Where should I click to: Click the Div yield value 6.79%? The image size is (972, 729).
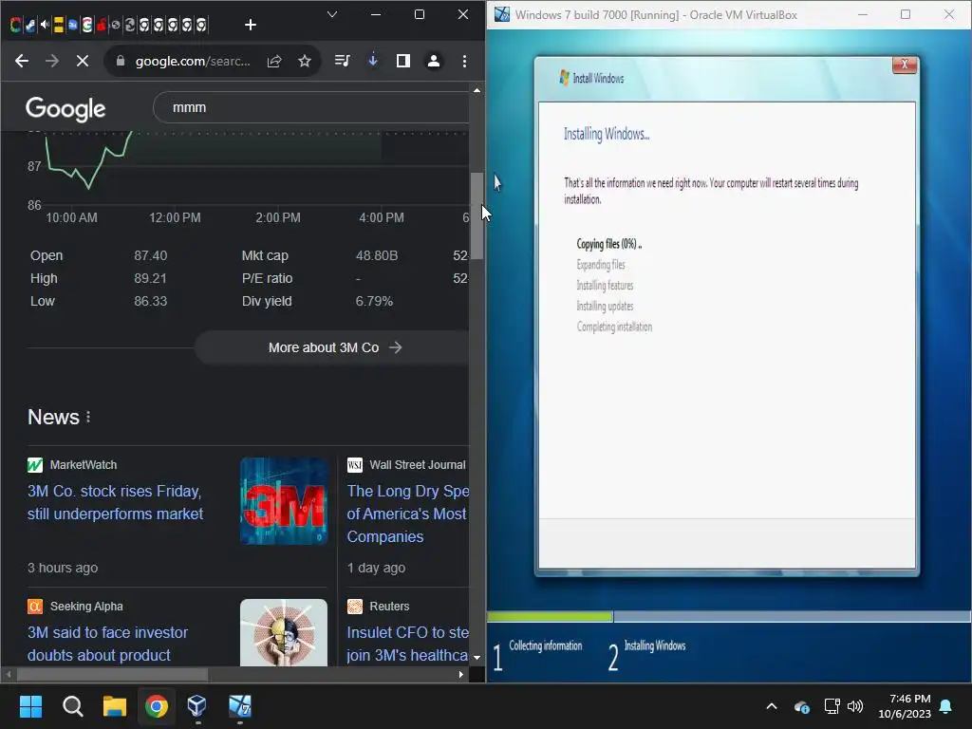pos(374,301)
